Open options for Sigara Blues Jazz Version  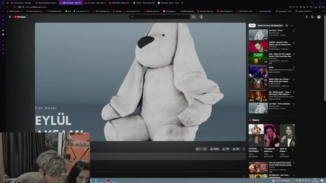tap(294, 79)
